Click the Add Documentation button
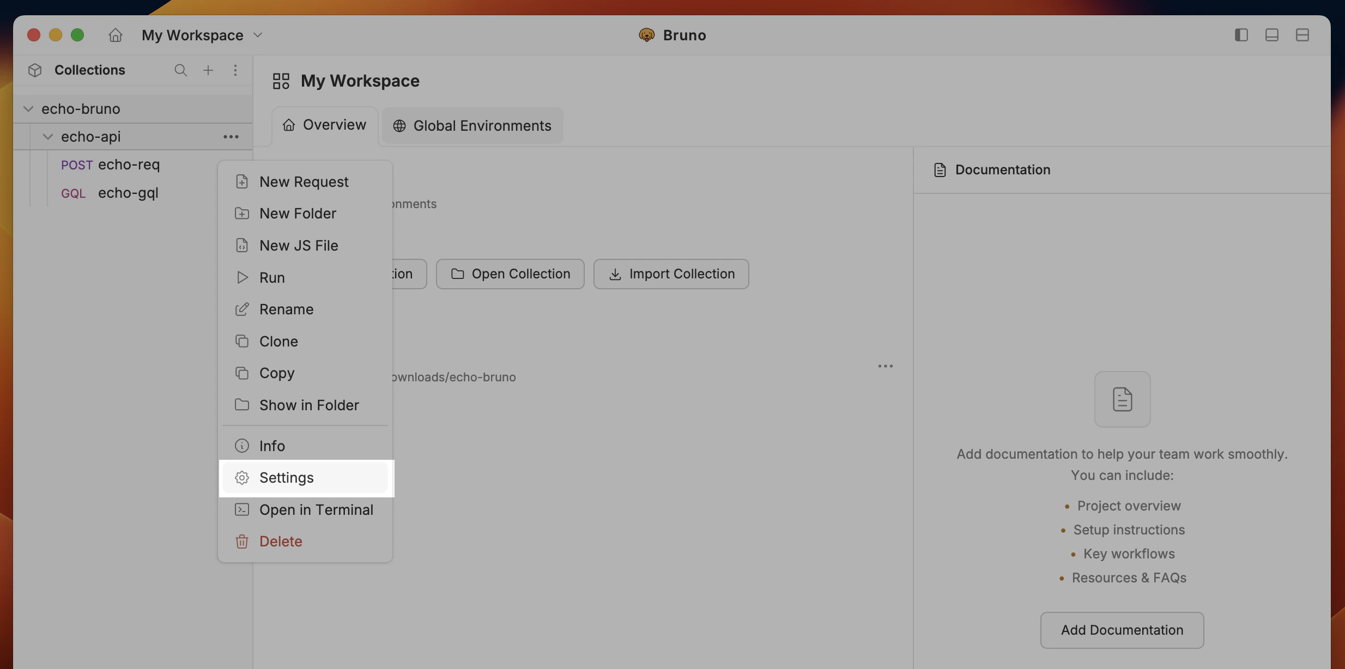 pos(1122,630)
